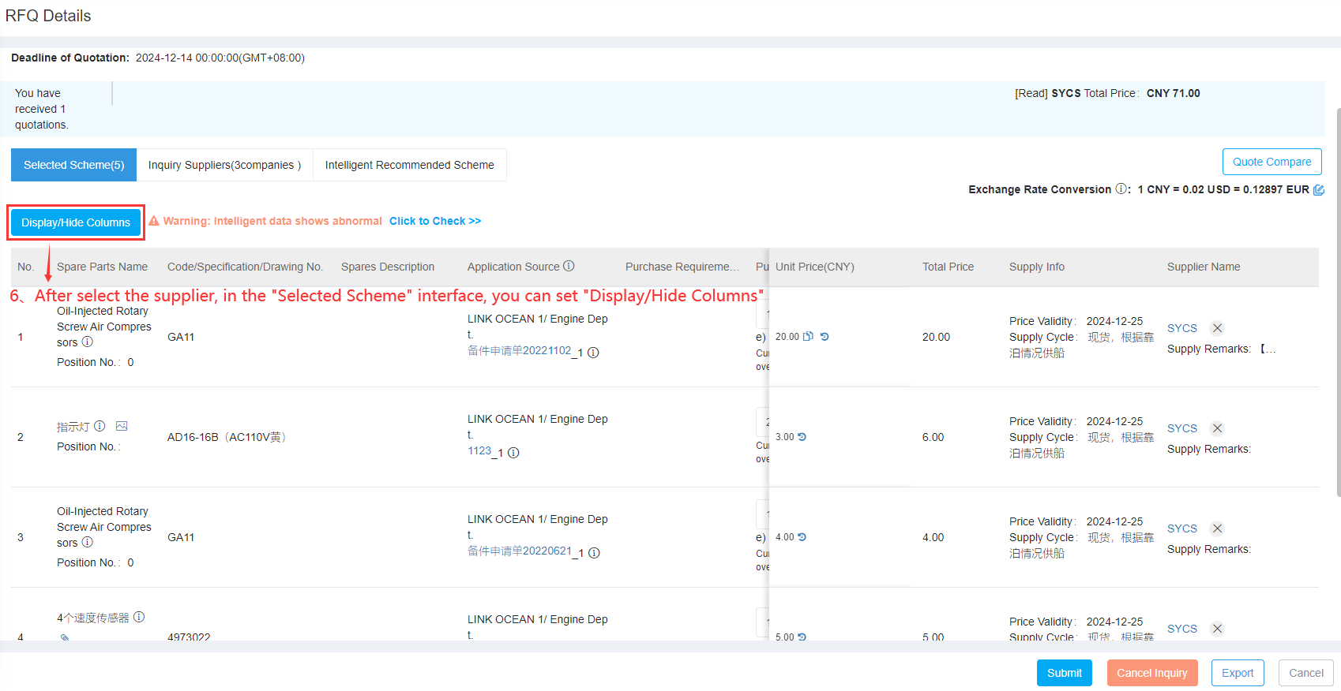Open SYCS supplier link in row 4
This screenshot has width=1341, height=691.
[x=1182, y=629]
